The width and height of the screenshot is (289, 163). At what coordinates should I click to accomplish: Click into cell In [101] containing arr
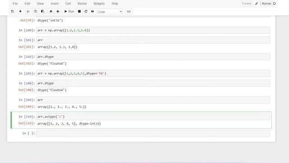(153, 40)
